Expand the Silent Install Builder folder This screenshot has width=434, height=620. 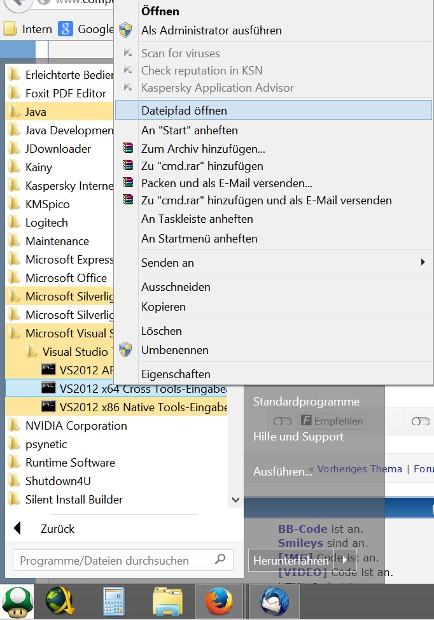[x=116, y=499]
